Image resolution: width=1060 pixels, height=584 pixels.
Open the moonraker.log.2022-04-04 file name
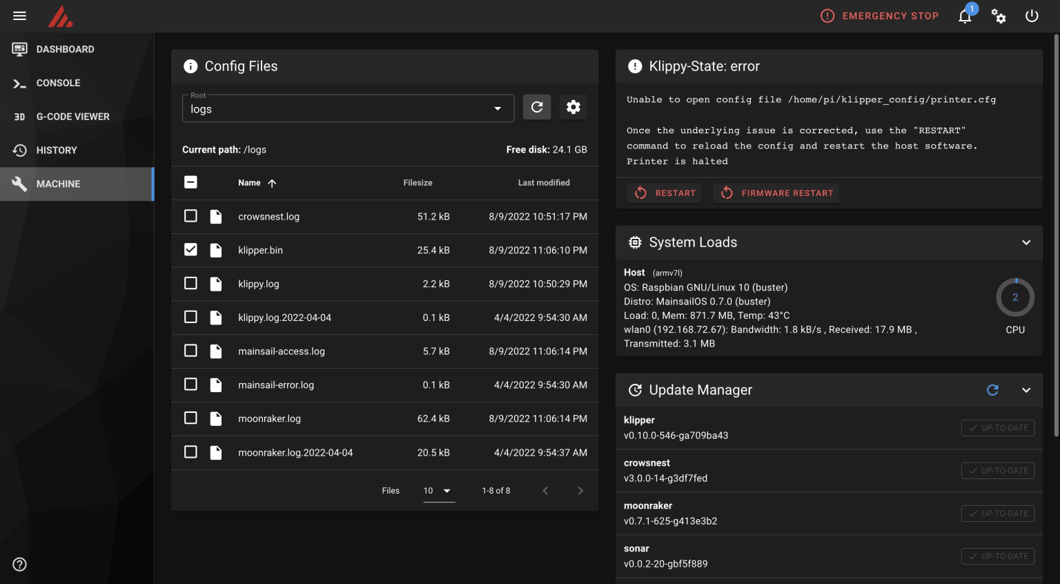pos(295,453)
